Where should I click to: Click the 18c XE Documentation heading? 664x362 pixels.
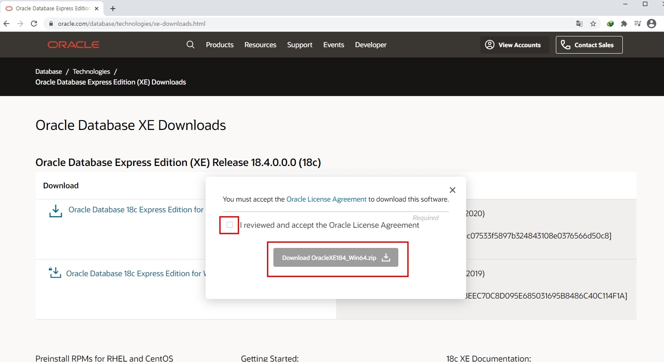click(488, 358)
